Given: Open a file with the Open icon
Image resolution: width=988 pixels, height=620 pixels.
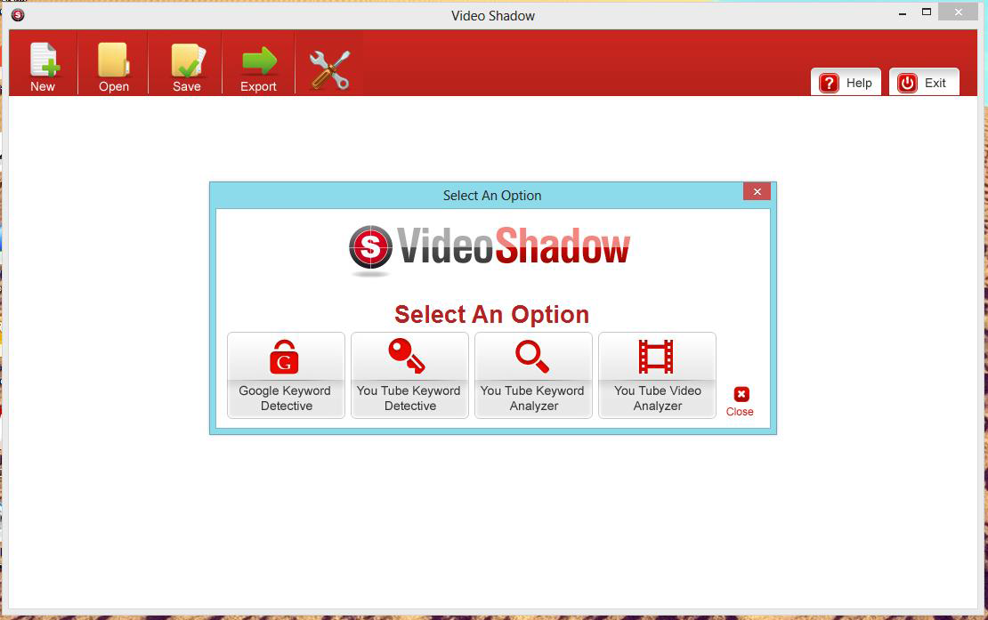Looking at the screenshot, I should pyautogui.click(x=113, y=66).
